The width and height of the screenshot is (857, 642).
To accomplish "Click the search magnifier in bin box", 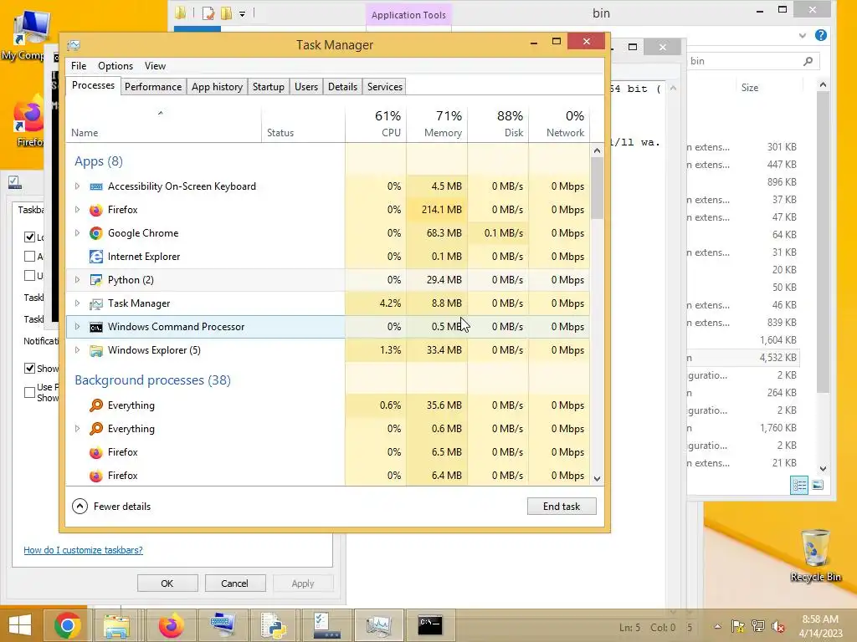I will click(808, 61).
